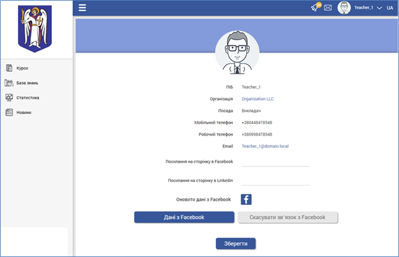Focus the Facebook page link field
The height and width of the screenshot is (257, 399).
275,162
